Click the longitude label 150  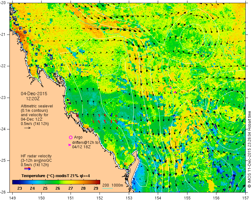[x=42, y=198]
